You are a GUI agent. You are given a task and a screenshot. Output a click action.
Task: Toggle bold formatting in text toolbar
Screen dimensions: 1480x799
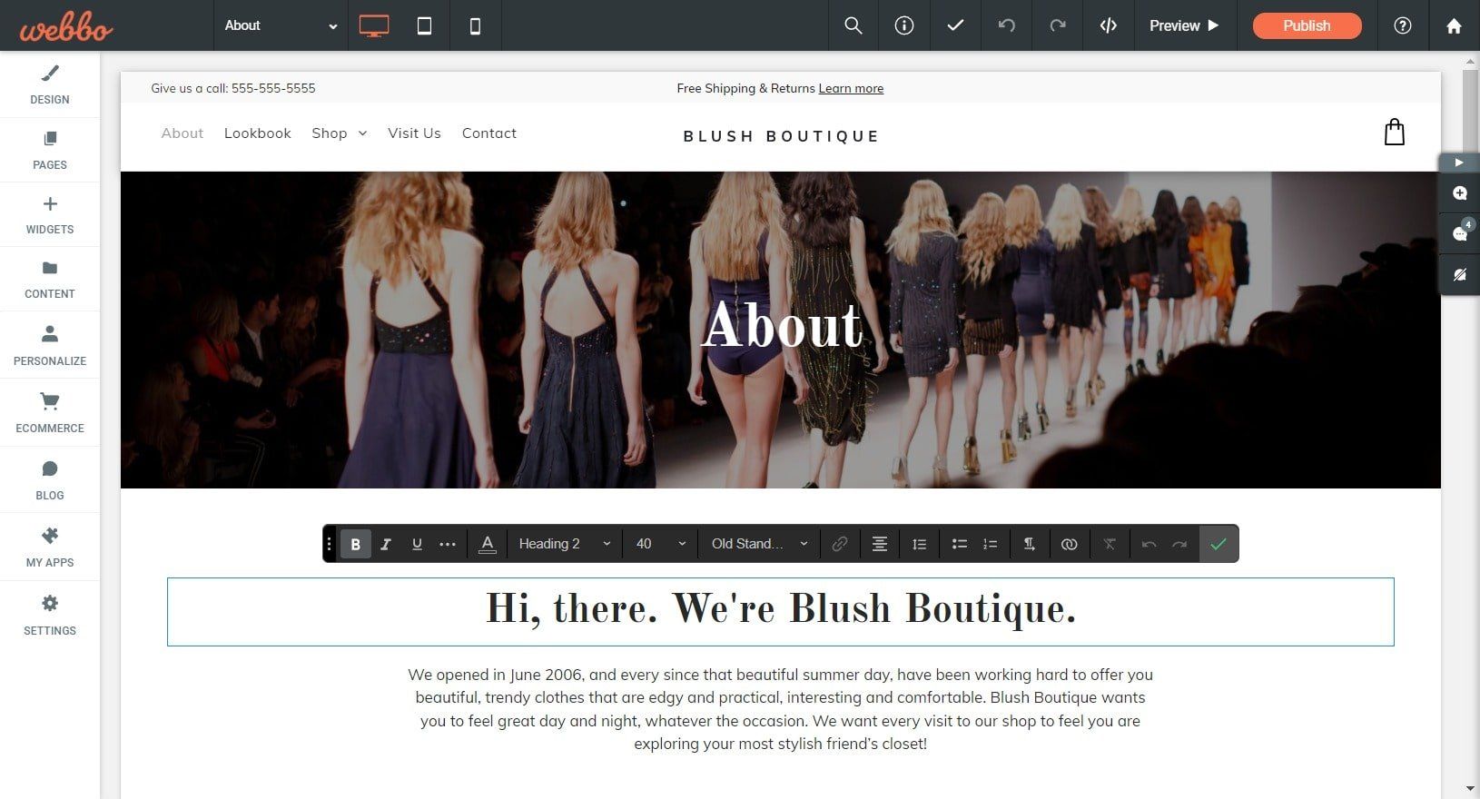click(x=355, y=544)
